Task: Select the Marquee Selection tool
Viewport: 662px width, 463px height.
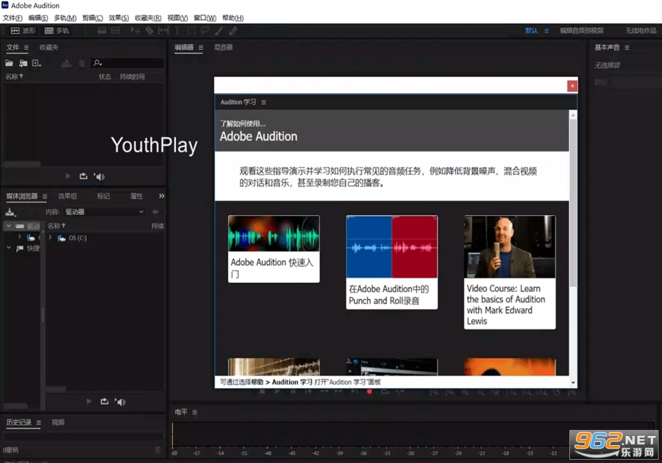Action: (x=192, y=31)
